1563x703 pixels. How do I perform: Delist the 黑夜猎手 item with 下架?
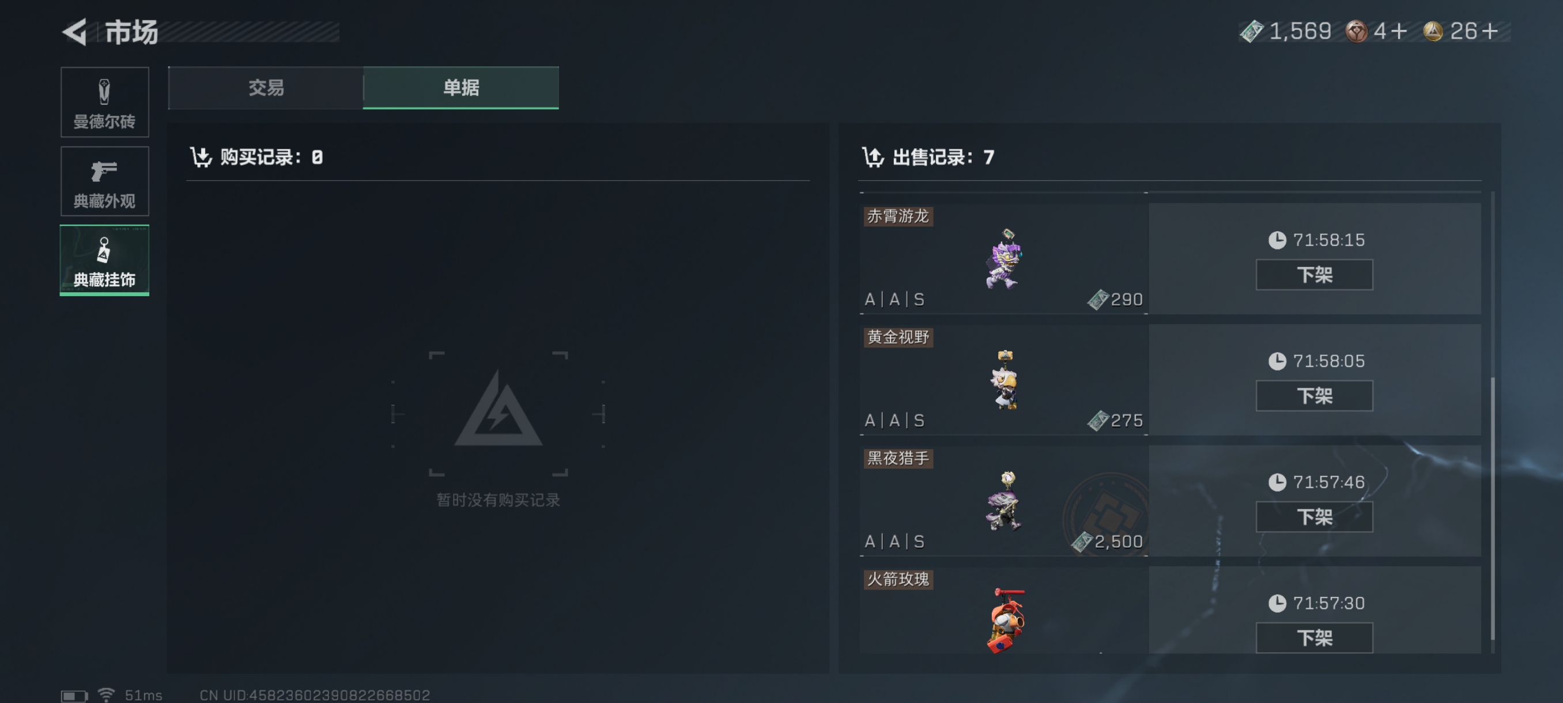point(1313,517)
